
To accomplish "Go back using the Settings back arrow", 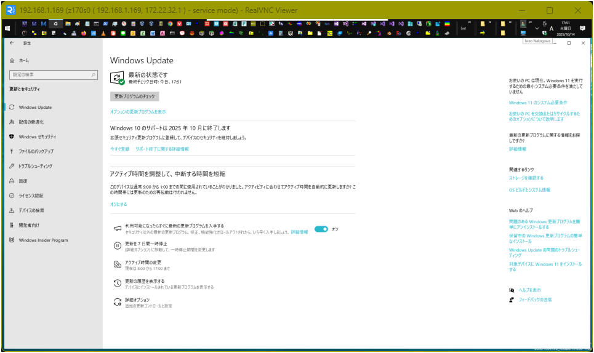I will tap(11, 43).
